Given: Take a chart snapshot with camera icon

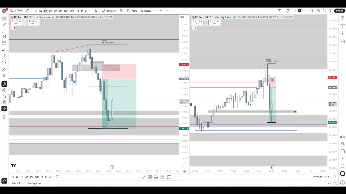Looking at the screenshot, I should coord(330,11).
